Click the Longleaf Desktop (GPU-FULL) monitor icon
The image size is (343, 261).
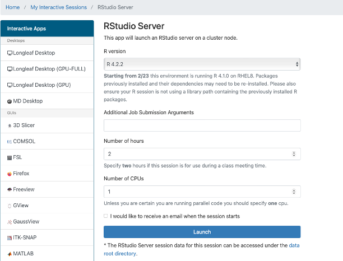coord(10,69)
